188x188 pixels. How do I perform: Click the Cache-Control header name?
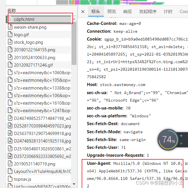(102, 23)
